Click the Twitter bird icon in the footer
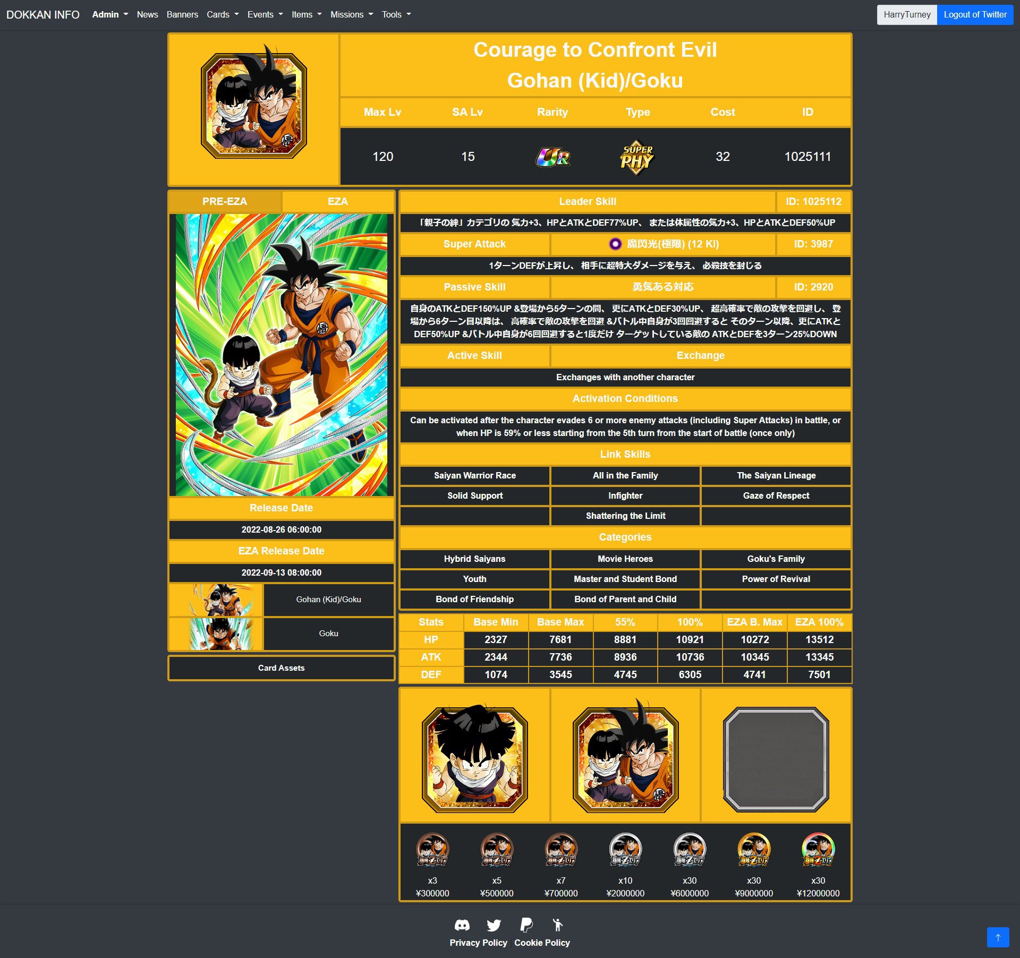 [494, 925]
